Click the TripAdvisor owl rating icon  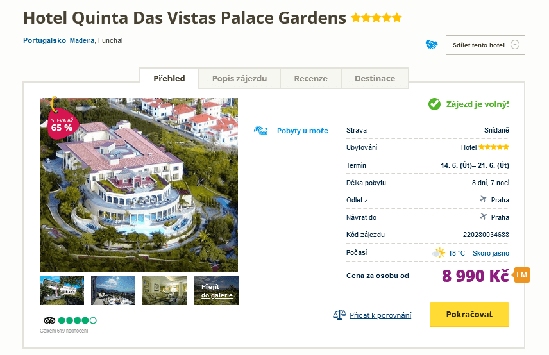click(x=49, y=320)
